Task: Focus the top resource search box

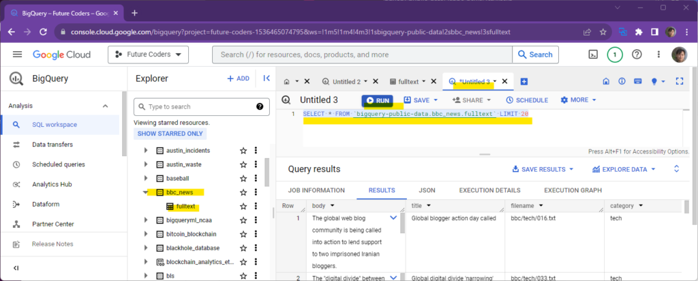Action: 362,55
